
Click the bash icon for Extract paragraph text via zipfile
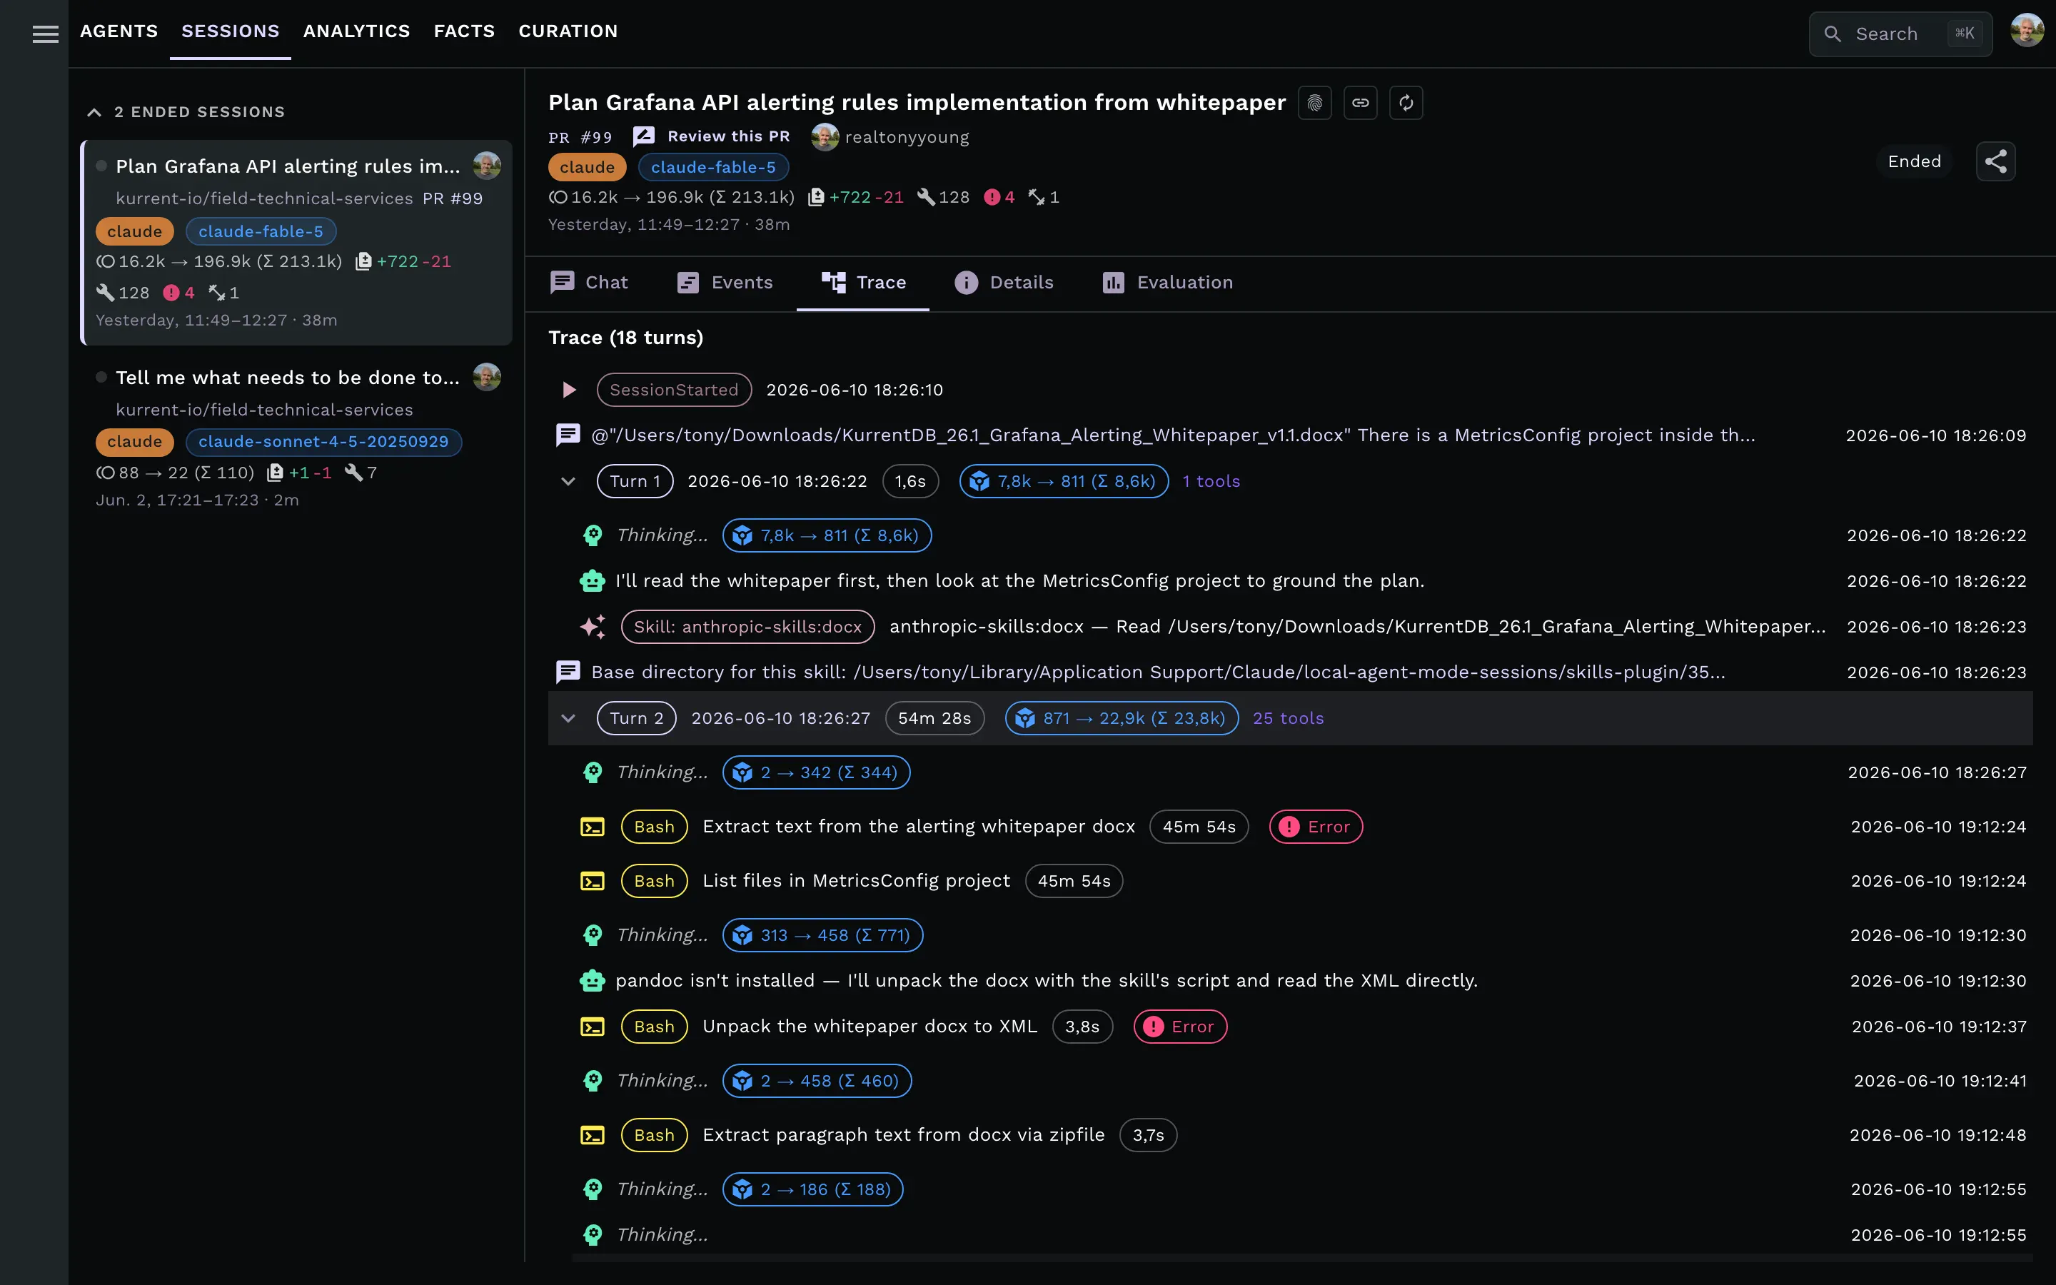point(592,1135)
